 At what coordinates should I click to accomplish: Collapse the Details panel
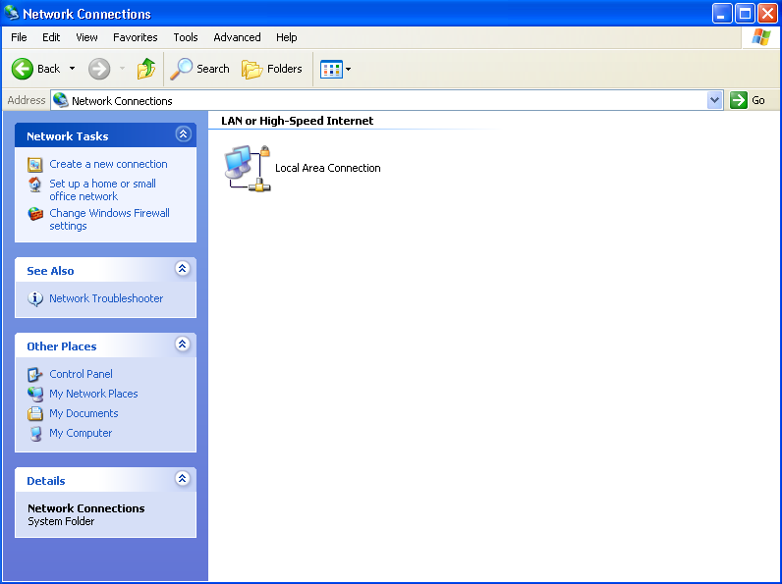pos(183,478)
